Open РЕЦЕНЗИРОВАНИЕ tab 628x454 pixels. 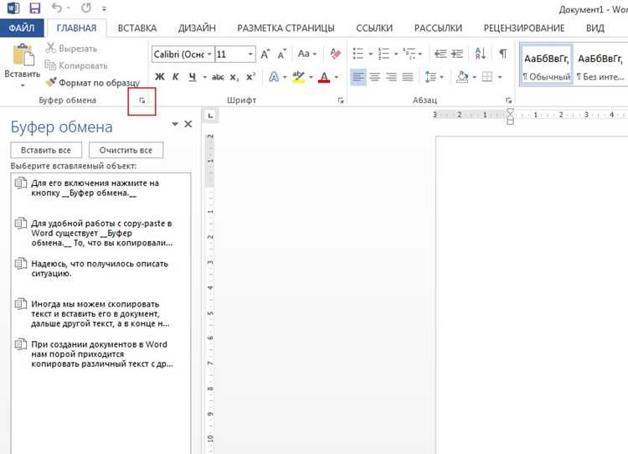click(524, 28)
